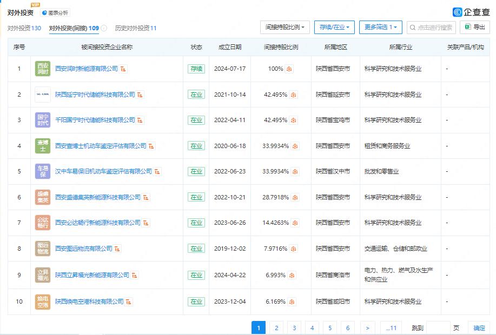Screen dimensions: 496x335
Task: Go to page 5
Action: point(330,328)
